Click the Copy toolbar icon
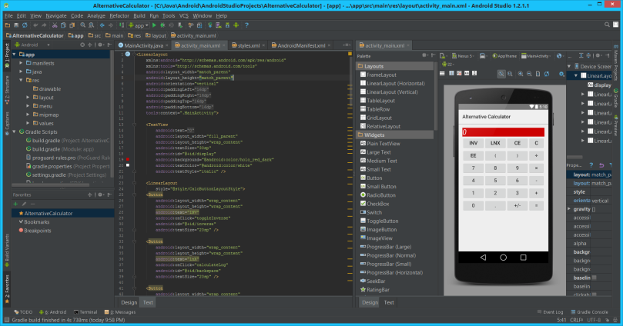623x326 pixels. click(x=63, y=25)
